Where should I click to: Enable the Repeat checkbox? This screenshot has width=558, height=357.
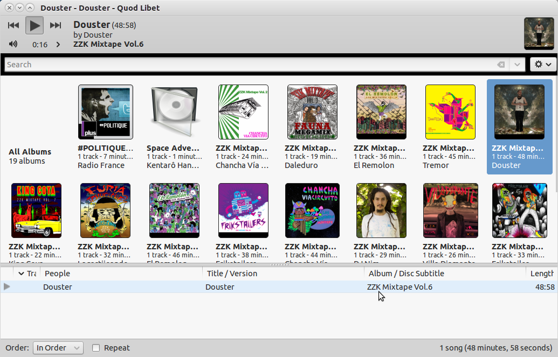(x=96, y=348)
